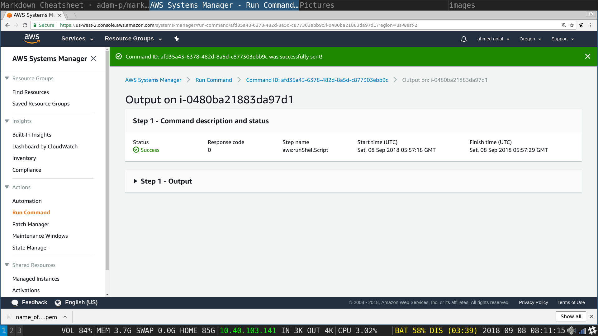
Task: Bookmark page with the star icon
Action: 572,25
